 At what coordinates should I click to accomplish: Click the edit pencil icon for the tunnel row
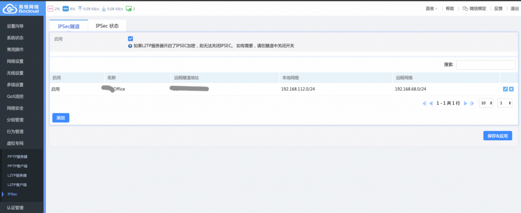click(x=505, y=89)
